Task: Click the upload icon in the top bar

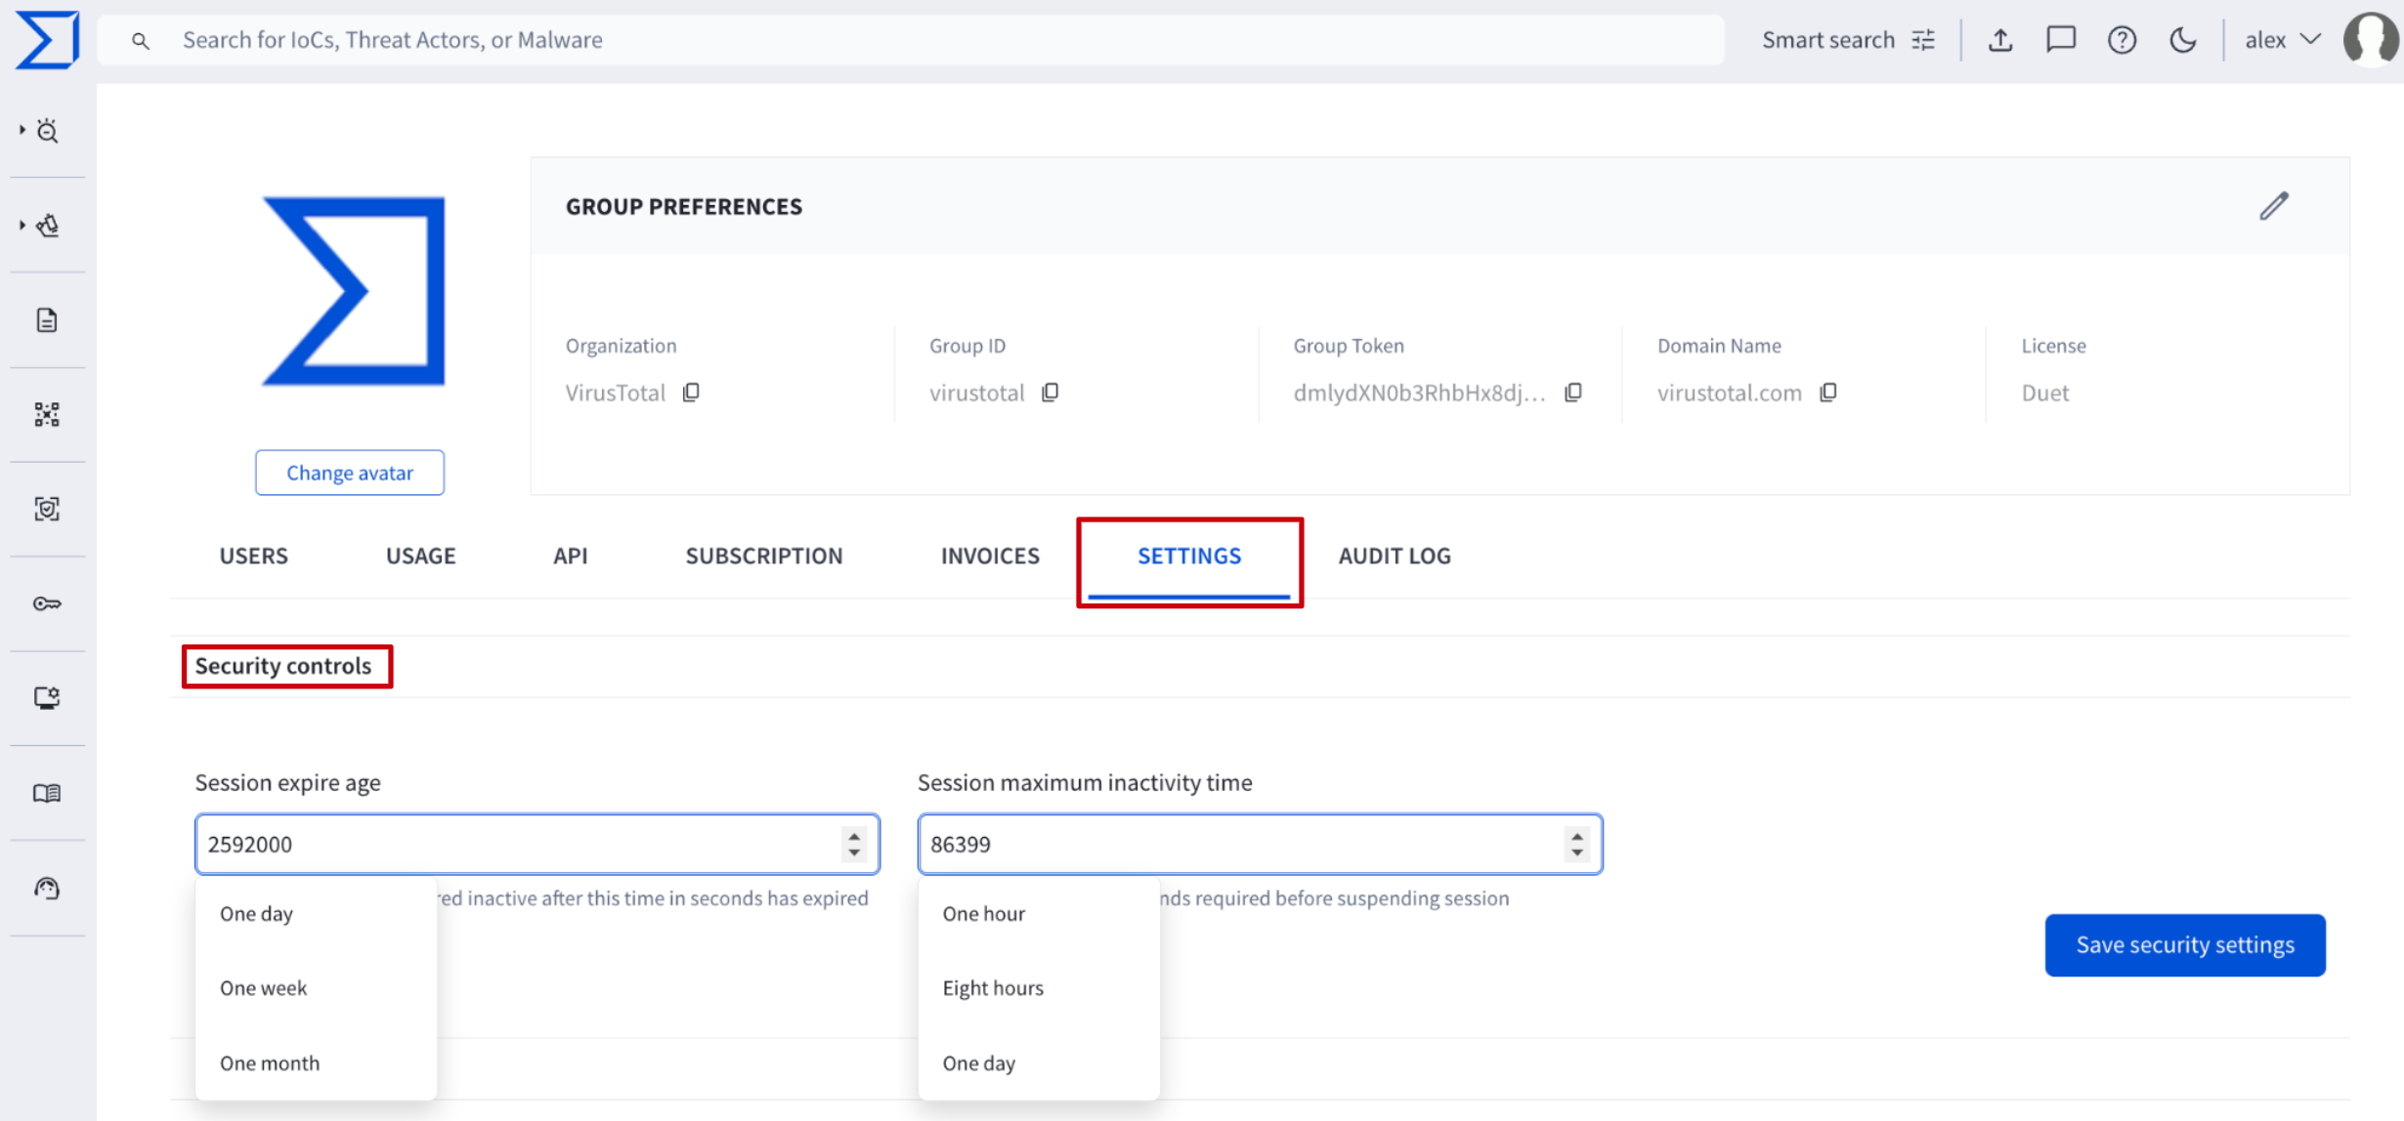Action: click(1999, 40)
